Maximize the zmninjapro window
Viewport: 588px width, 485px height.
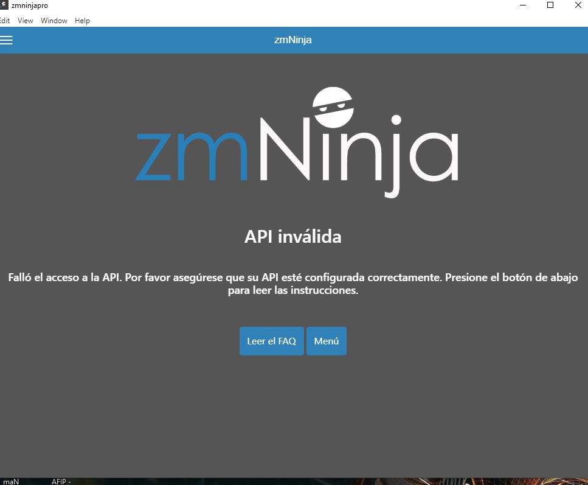550,5
